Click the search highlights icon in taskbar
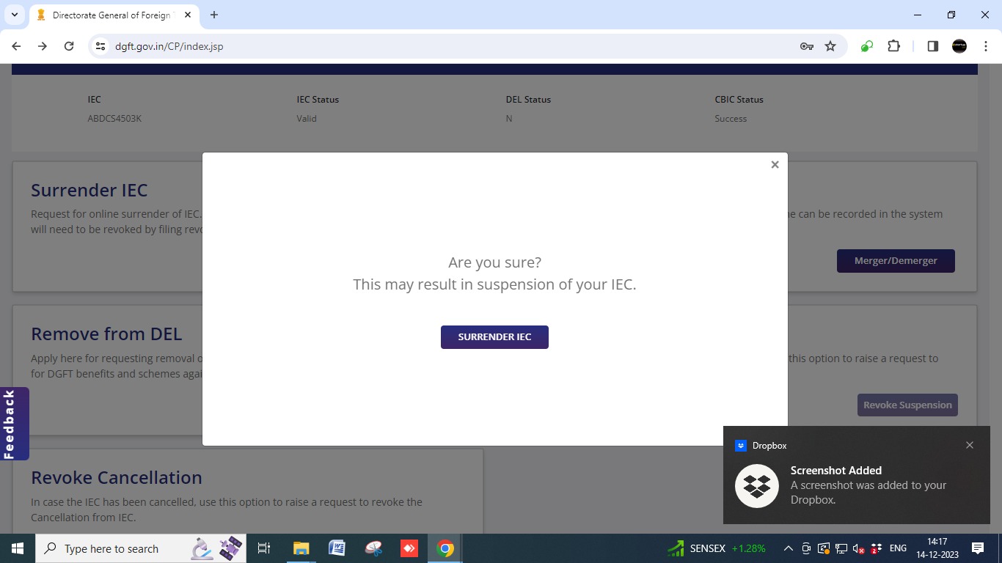 click(217, 548)
